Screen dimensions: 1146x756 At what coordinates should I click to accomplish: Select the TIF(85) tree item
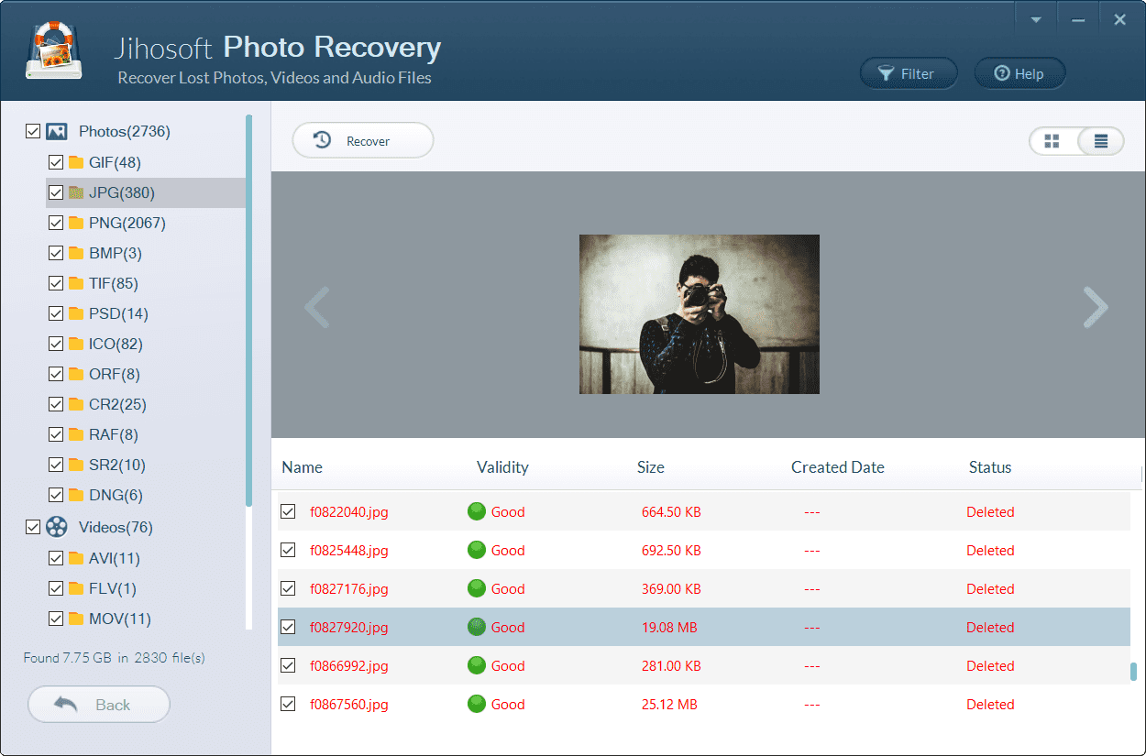coord(113,283)
